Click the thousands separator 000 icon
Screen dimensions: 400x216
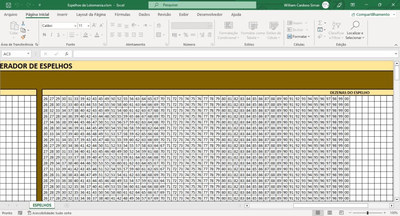[193, 35]
